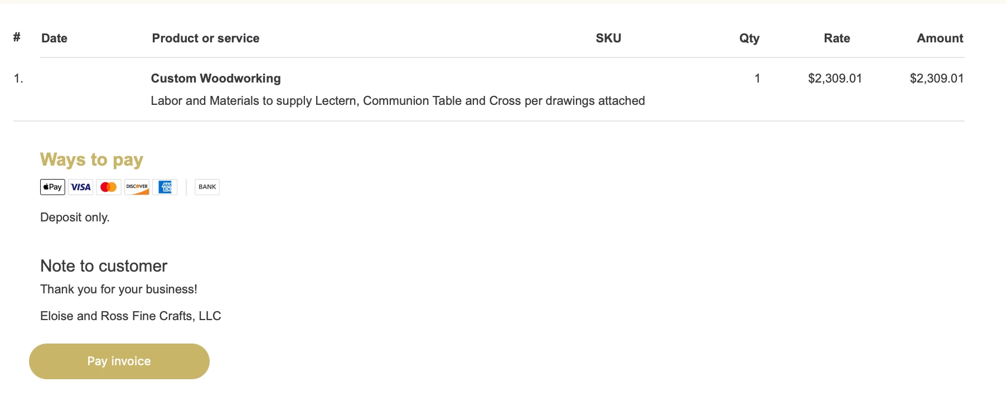Image resolution: width=1007 pixels, height=406 pixels.
Task: Select the Custom Woodworking line item
Action: tap(216, 78)
